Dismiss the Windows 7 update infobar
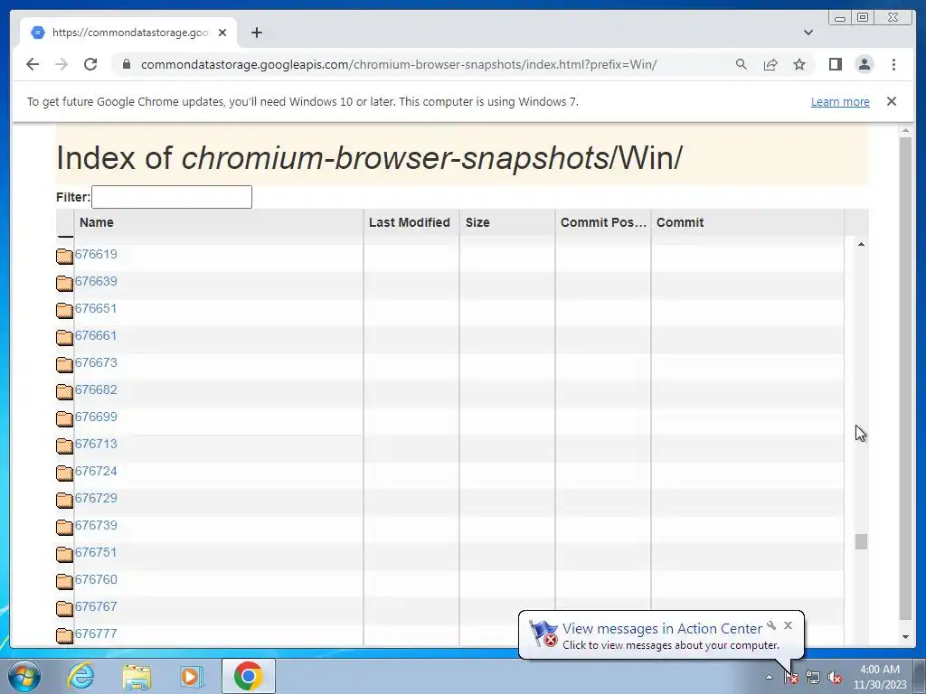Screen dimensions: 926x694 click(892, 101)
